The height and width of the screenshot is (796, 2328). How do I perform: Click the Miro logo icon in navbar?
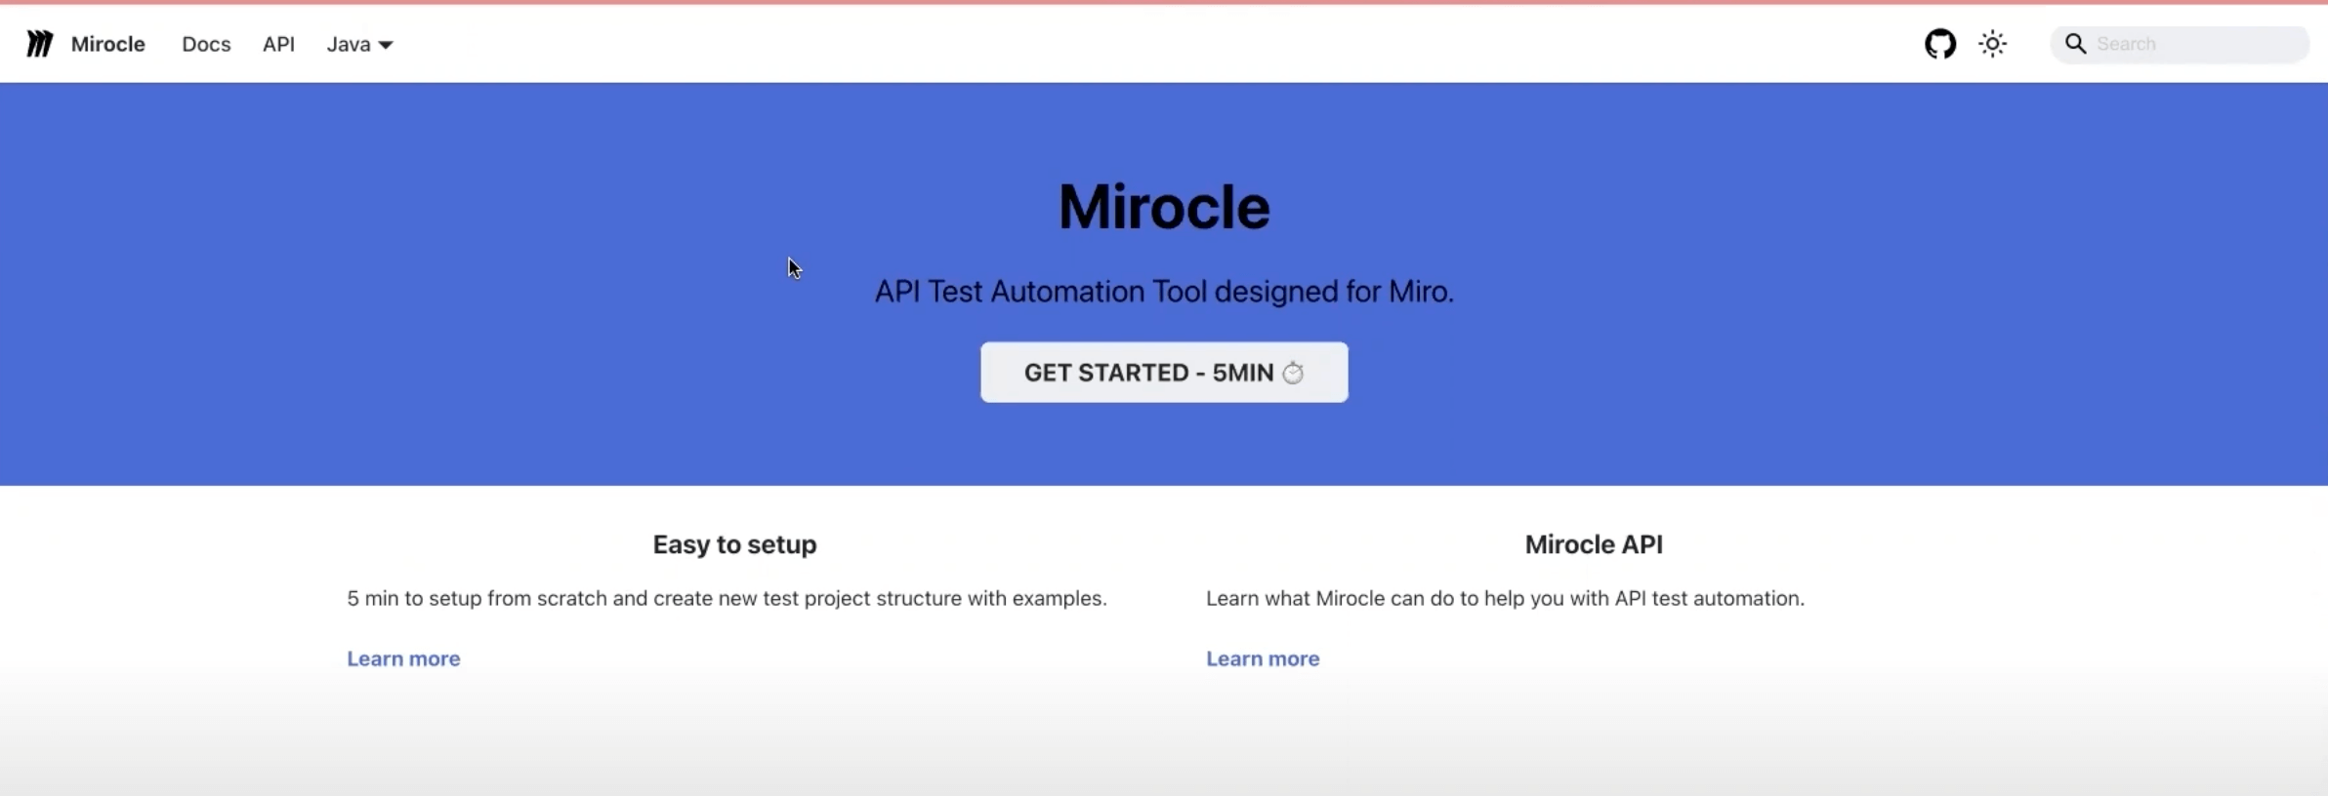(x=39, y=44)
